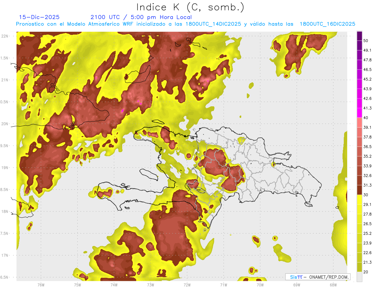Click the colorbar value '49.1'
Screen dimensions: 374x289
(x=367, y=50)
